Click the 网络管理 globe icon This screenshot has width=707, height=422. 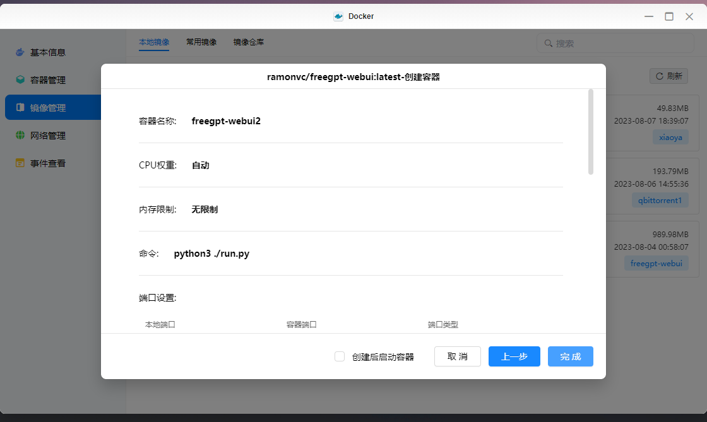pos(20,136)
